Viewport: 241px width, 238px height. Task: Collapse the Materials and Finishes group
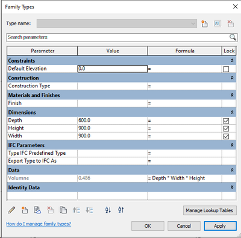point(232,95)
